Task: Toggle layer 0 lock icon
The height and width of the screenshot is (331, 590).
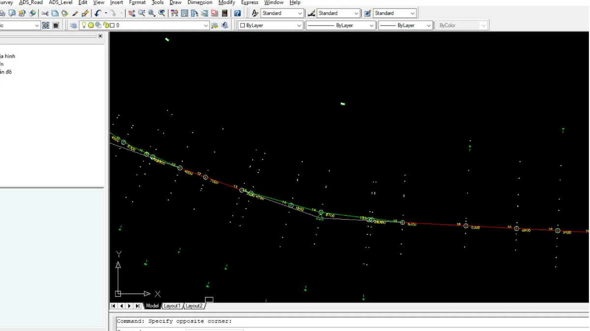Action: pyautogui.click(x=106, y=25)
